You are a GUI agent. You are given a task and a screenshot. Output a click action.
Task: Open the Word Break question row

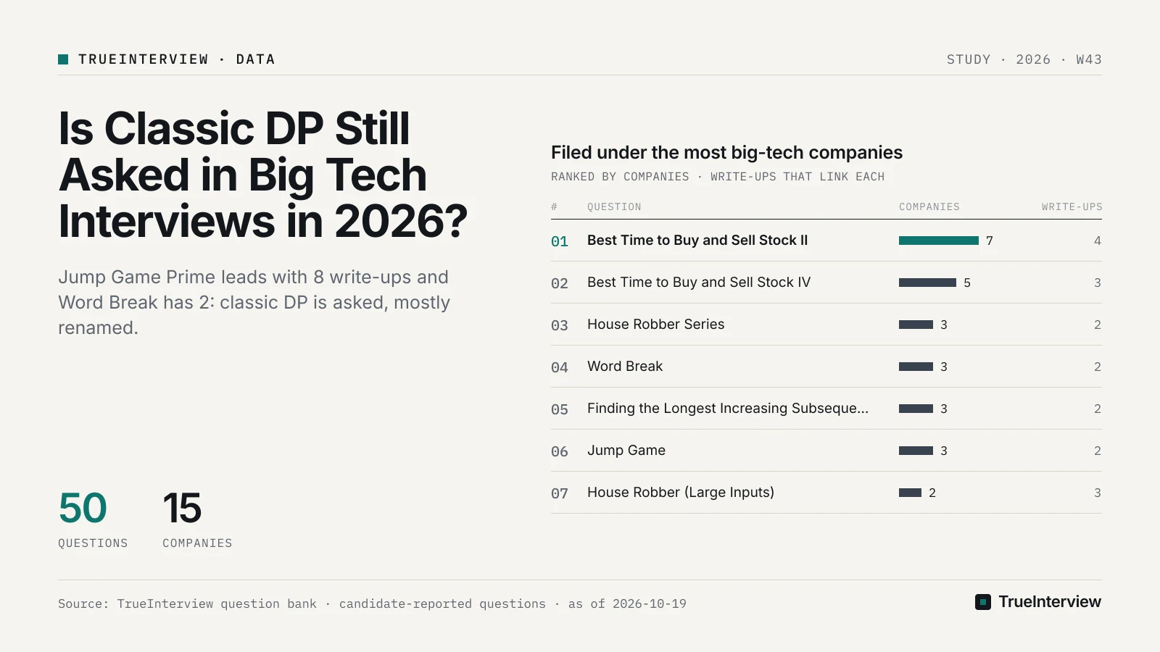tap(826, 367)
